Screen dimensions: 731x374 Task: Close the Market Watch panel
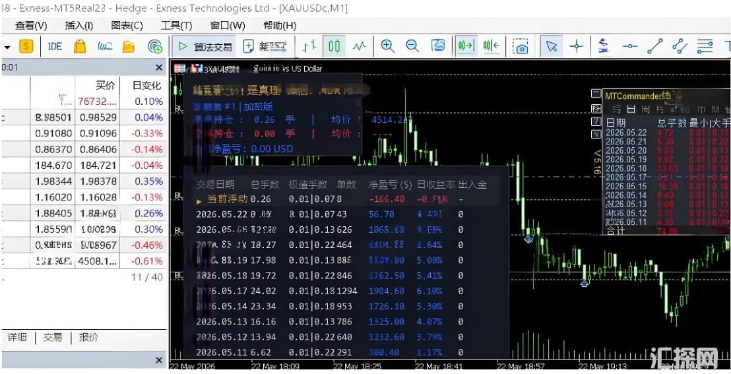pyautogui.click(x=159, y=68)
